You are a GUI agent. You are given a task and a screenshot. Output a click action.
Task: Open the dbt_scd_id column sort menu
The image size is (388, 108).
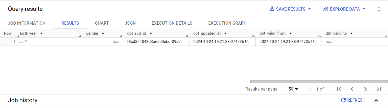pyautogui.click(x=151, y=33)
